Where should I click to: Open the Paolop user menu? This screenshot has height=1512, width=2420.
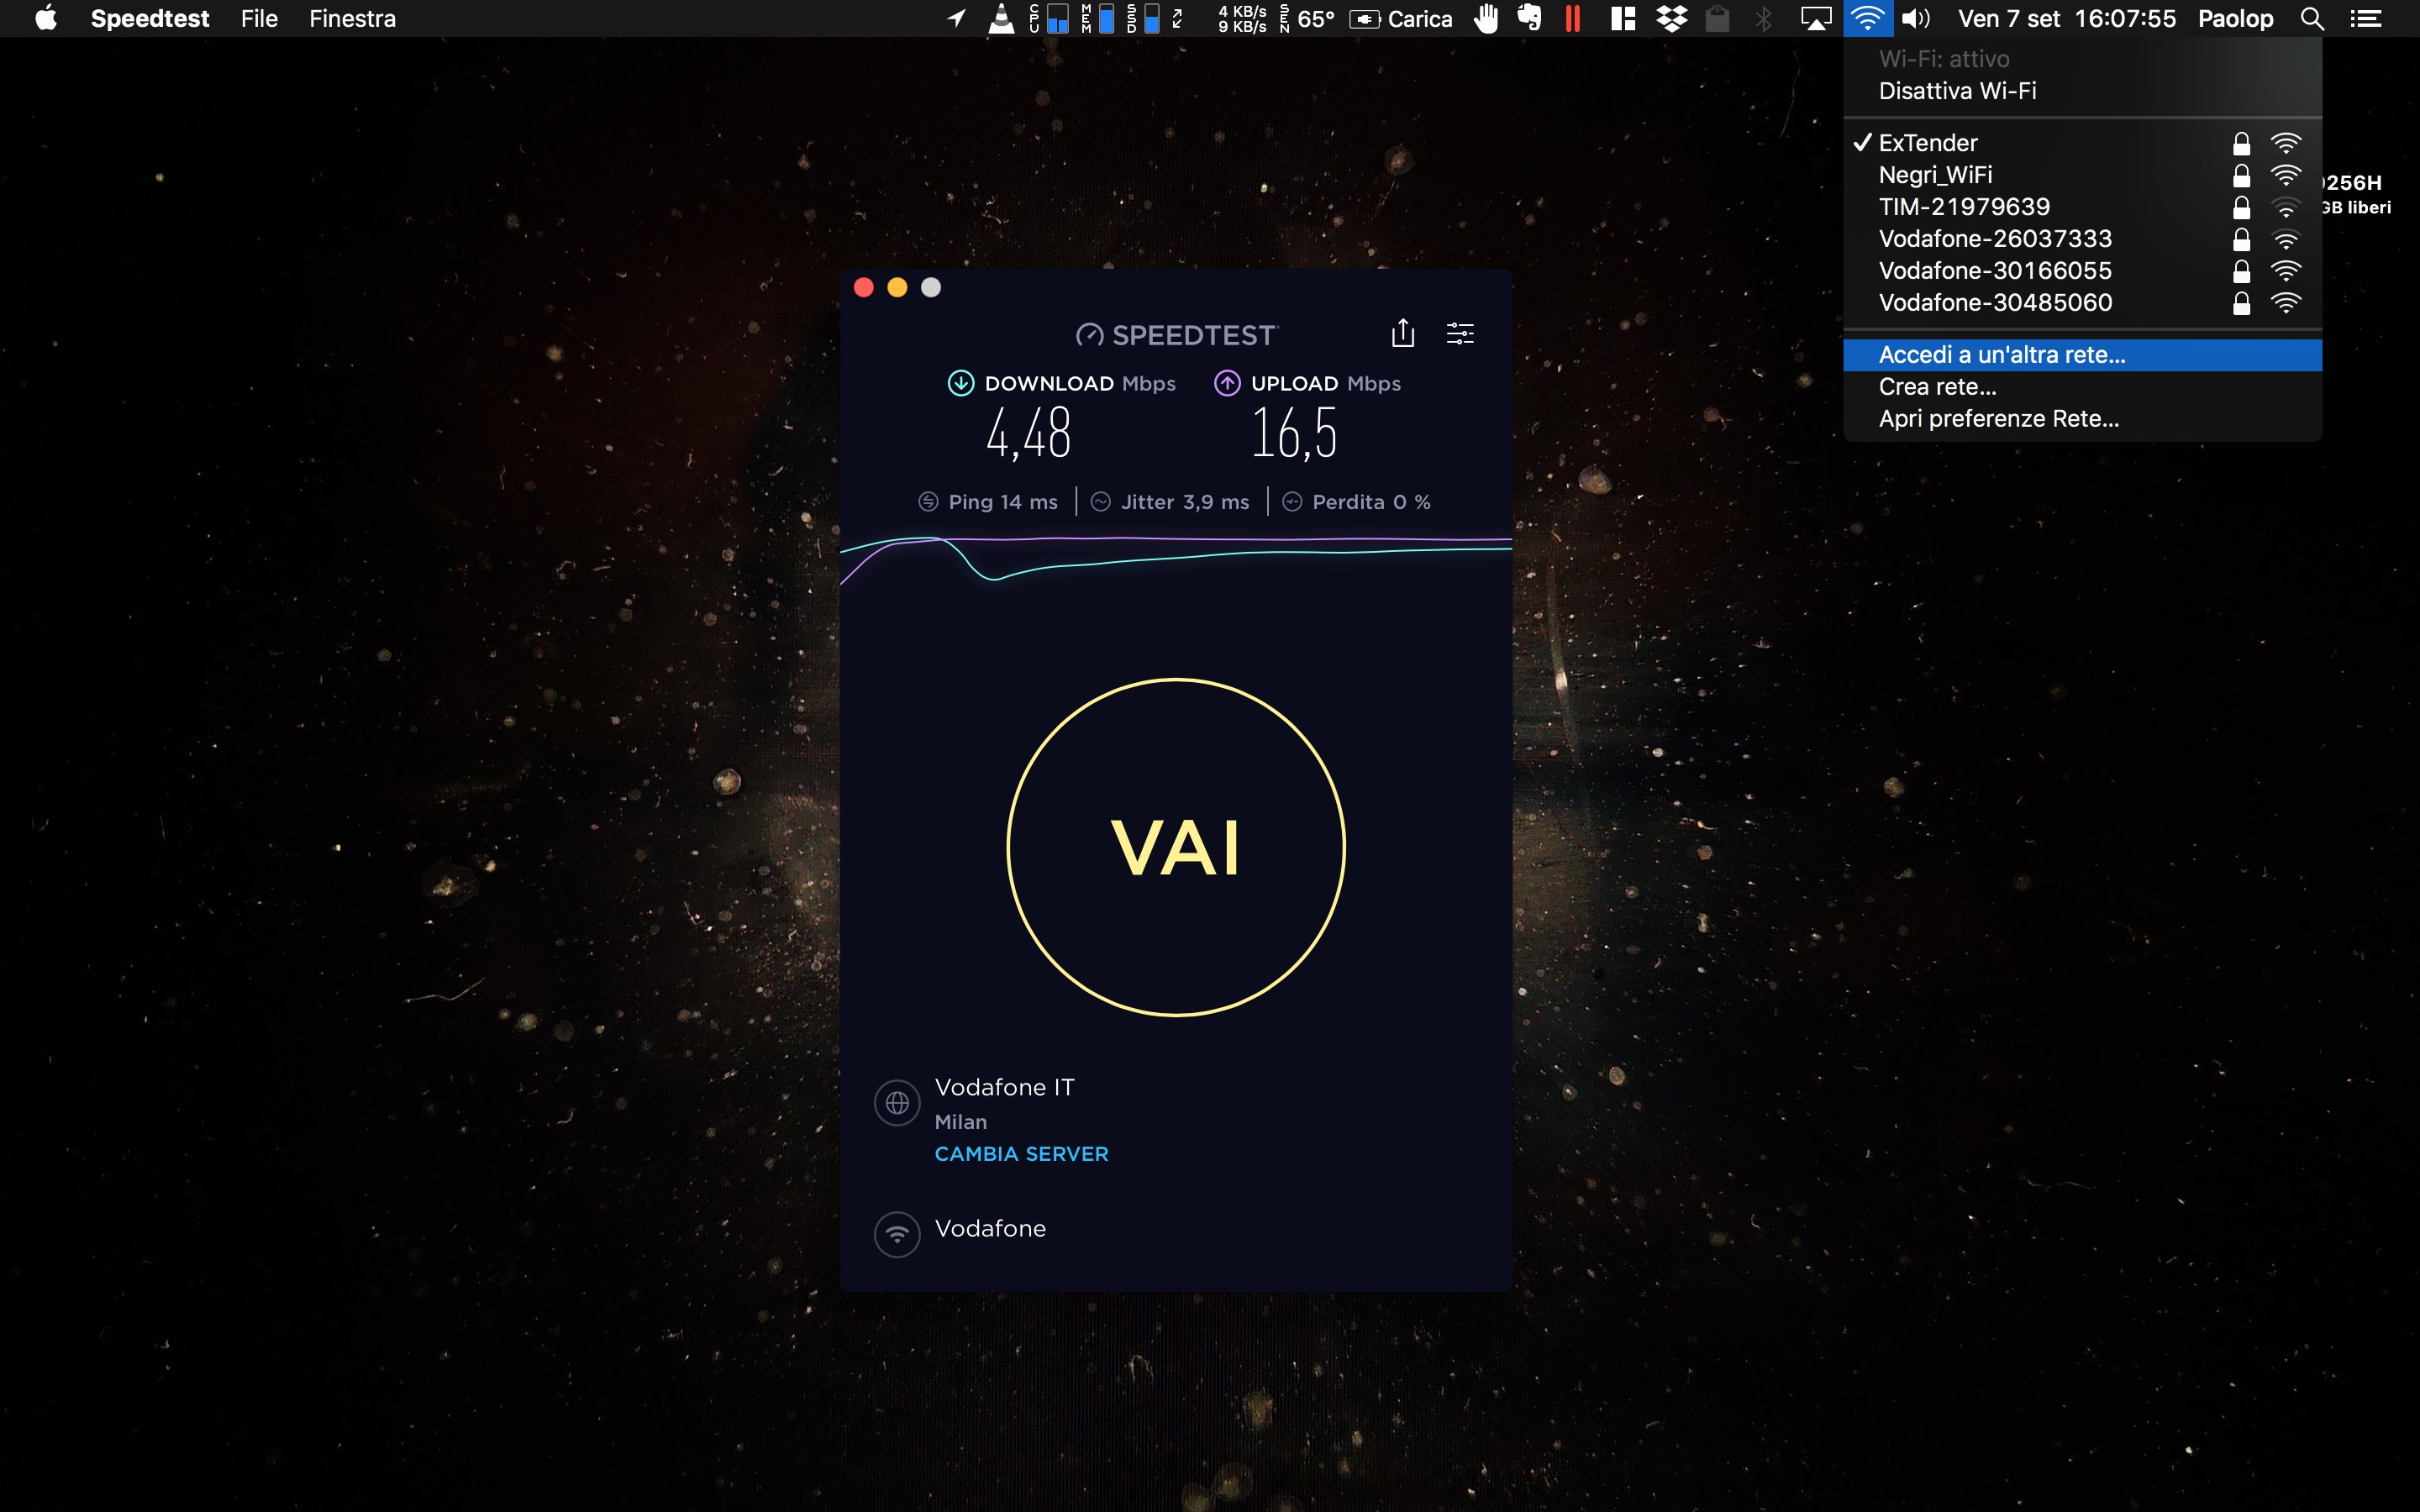tap(2235, 18)
